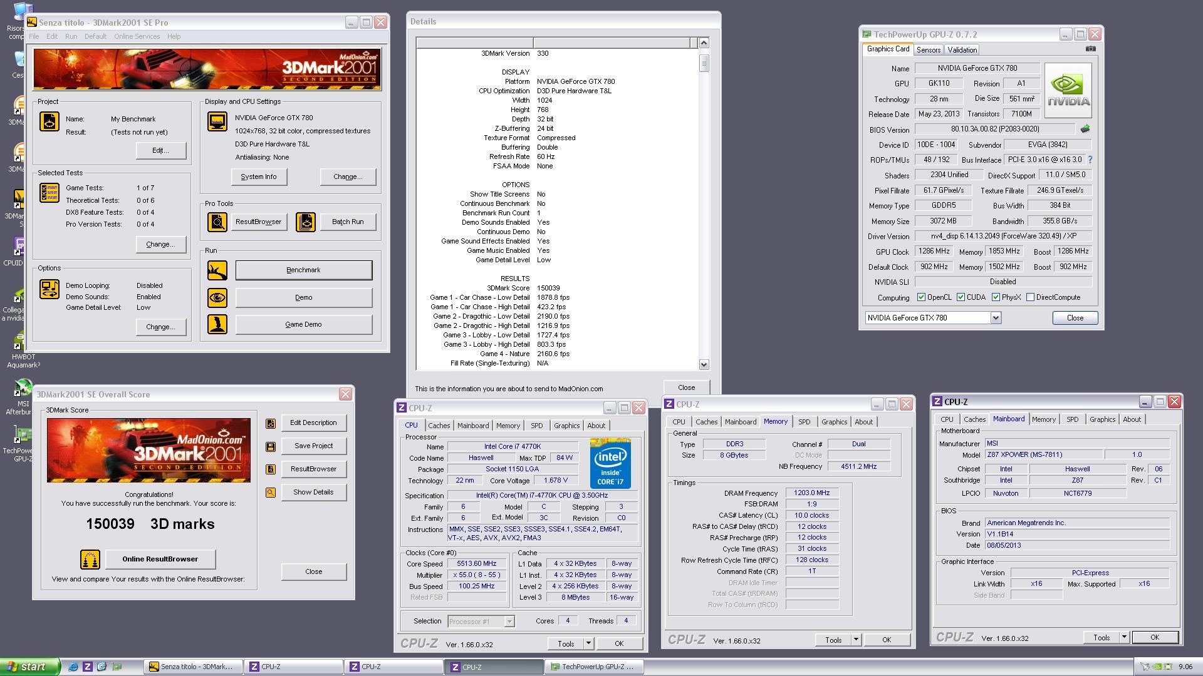
Task: Click the GPU-Z BIOS Version field
Action: coord(994,129)
